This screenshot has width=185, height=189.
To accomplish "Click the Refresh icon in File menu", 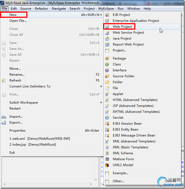I will pos(4,80).
